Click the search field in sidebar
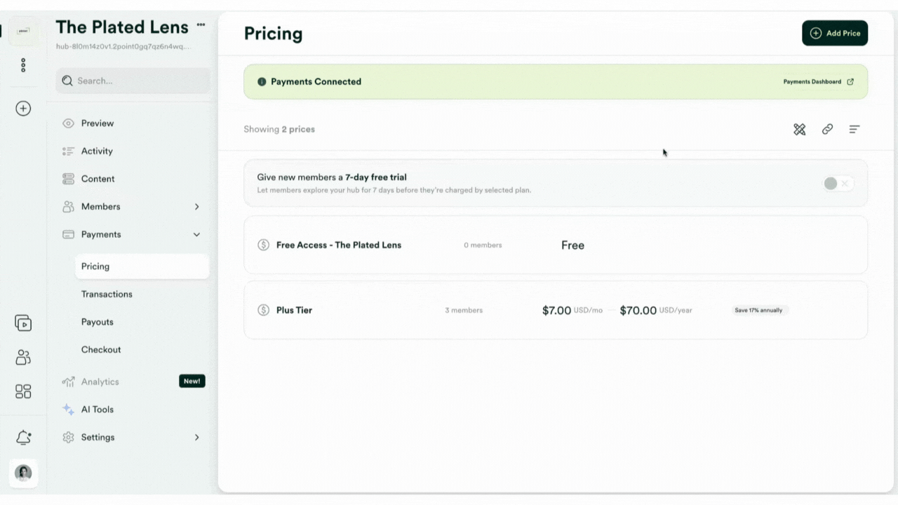 (x=133, y=81)
